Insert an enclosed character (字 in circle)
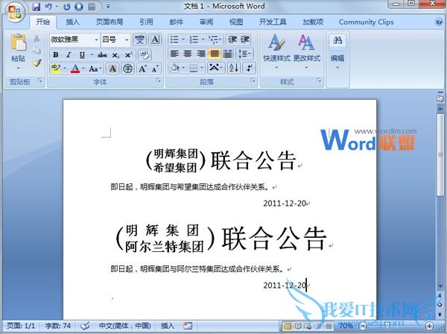The height and width of the screenshot is (334, 447). (127, 69)
